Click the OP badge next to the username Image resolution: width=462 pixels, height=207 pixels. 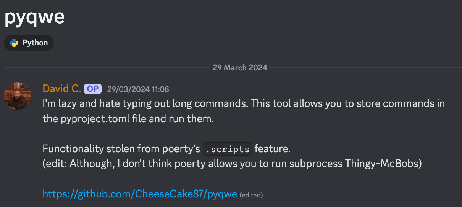[92, 89]
